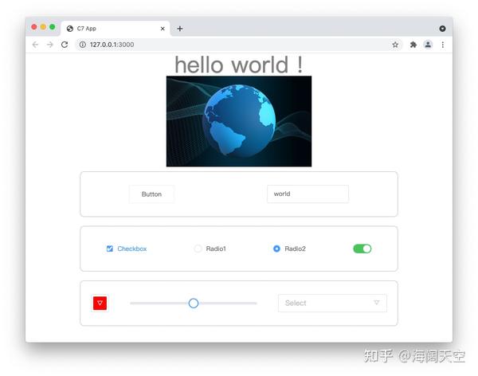This screenshot has height=376, width=478.
Task: Expand the red color picker dropdown
Action: 100,304
